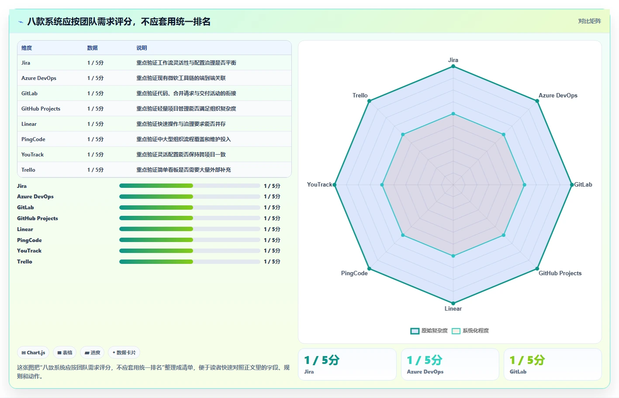
Task: Click description 重点验证工作流灵活性与配置治理是否平衡
Action: click(186, 63)
